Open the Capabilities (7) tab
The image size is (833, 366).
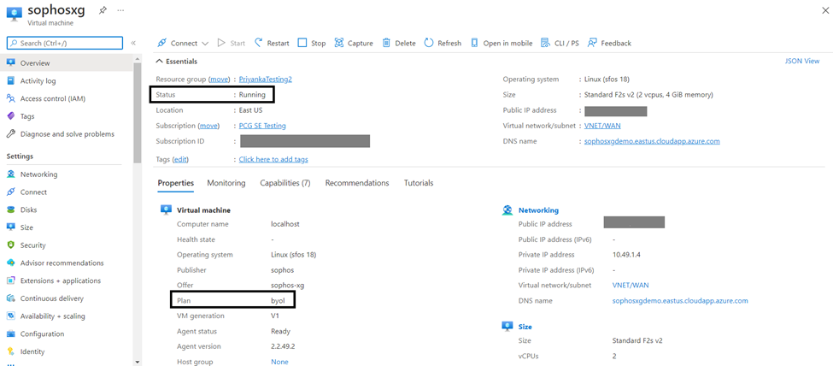click(285, 183)
